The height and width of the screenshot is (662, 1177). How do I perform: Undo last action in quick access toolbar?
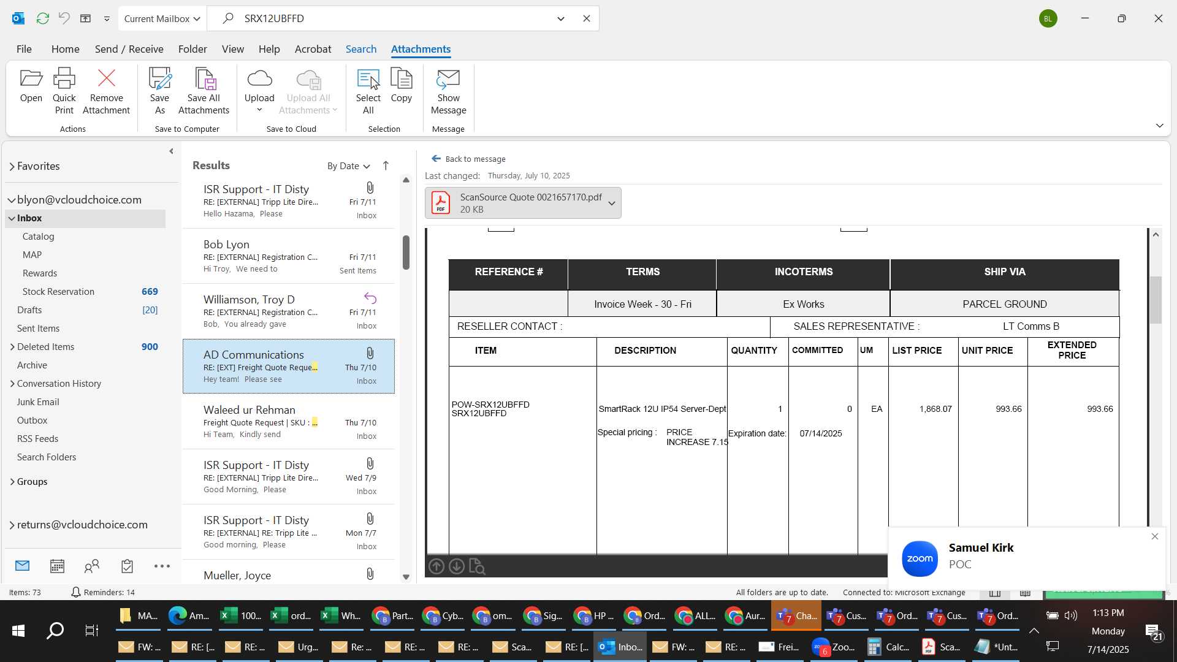pos(64,18)
